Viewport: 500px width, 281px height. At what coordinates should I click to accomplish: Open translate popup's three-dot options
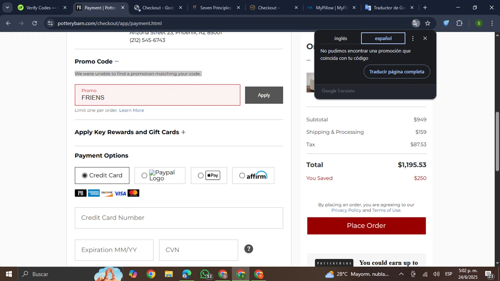tap(413, 38)
